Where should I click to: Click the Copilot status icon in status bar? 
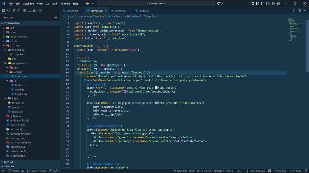[270, 171]
